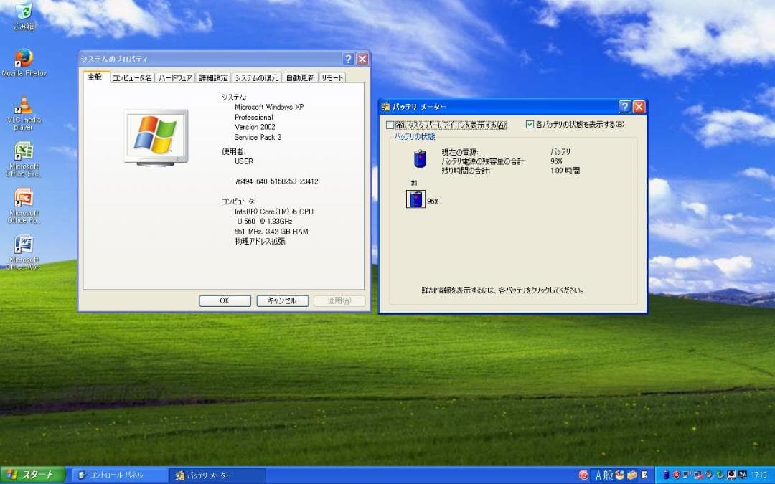
Task: Switch to the ハードウェア tab
Action: [175, 77]
